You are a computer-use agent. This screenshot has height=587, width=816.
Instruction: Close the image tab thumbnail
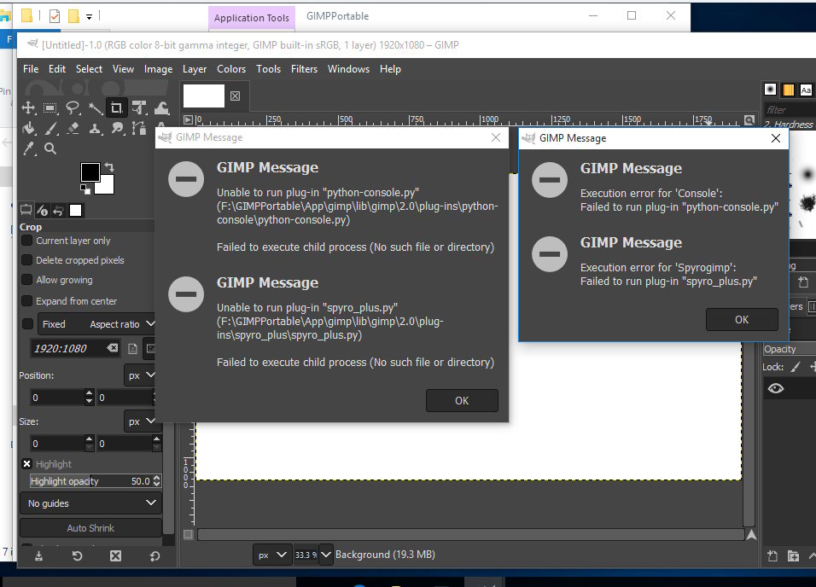point(236,96)
